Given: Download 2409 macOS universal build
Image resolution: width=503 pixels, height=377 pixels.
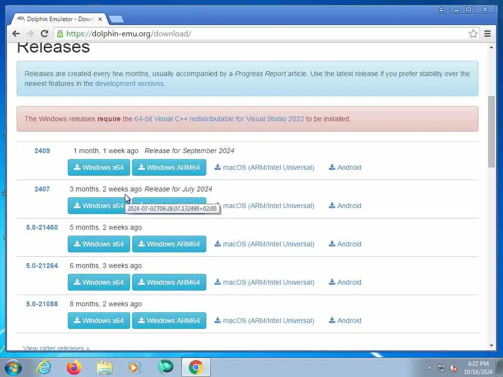Looking at the screenshot, I should (264, 167).
